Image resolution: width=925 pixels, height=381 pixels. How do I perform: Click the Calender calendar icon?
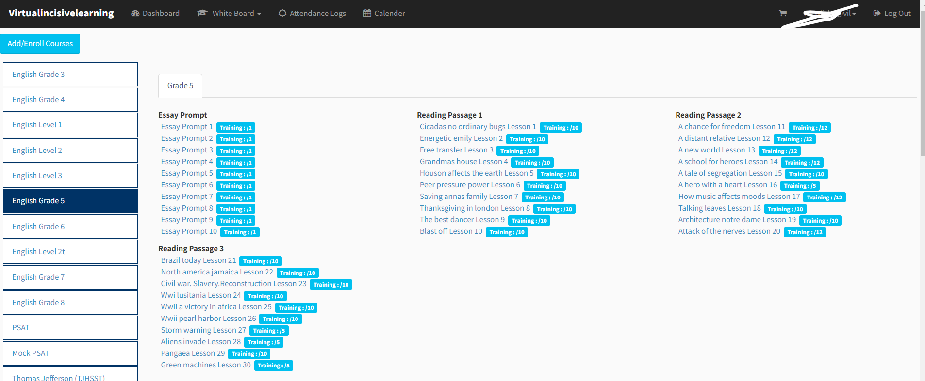(x=367, y=13)
